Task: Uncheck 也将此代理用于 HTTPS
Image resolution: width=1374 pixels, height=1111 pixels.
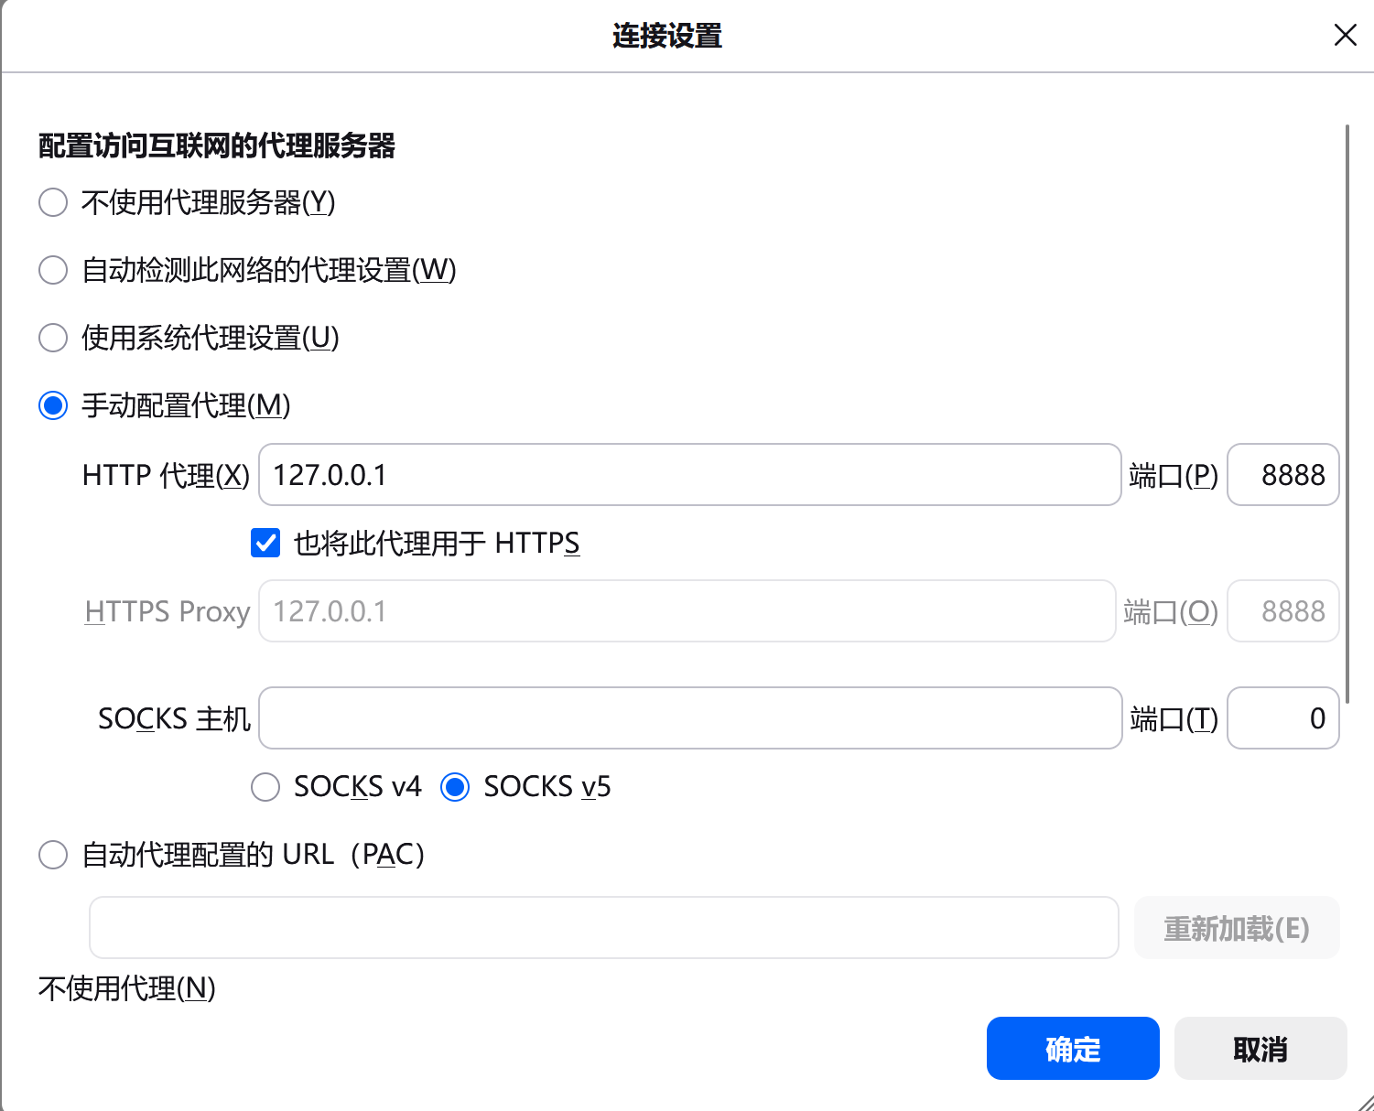Action: [x=265, y=543]
